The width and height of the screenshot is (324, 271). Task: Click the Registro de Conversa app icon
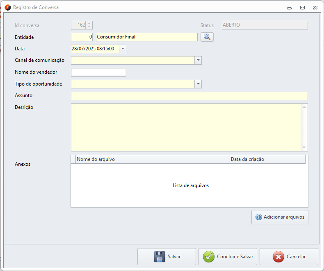click(7, 7)
